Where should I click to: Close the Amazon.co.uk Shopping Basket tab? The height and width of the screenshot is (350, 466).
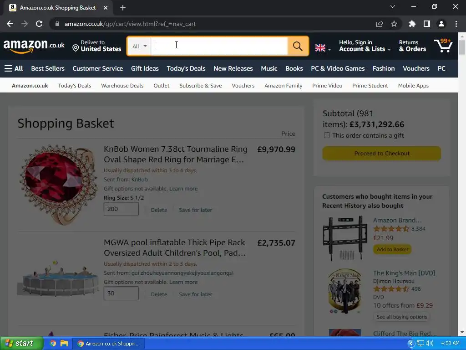point(106,8)
